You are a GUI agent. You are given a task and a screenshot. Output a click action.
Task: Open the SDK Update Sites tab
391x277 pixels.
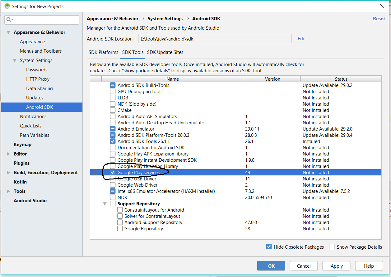(165, 52)
